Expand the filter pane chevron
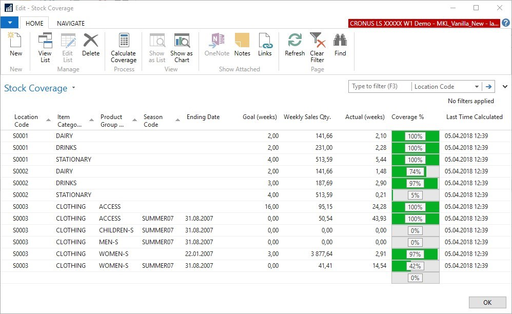The height and width of the screenshot is (314, 512). (505, 87)
